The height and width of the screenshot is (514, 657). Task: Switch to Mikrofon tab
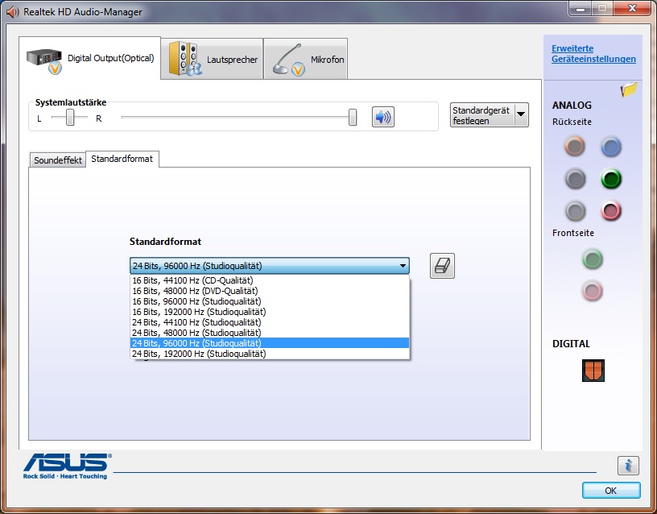[x=305, y=59]
